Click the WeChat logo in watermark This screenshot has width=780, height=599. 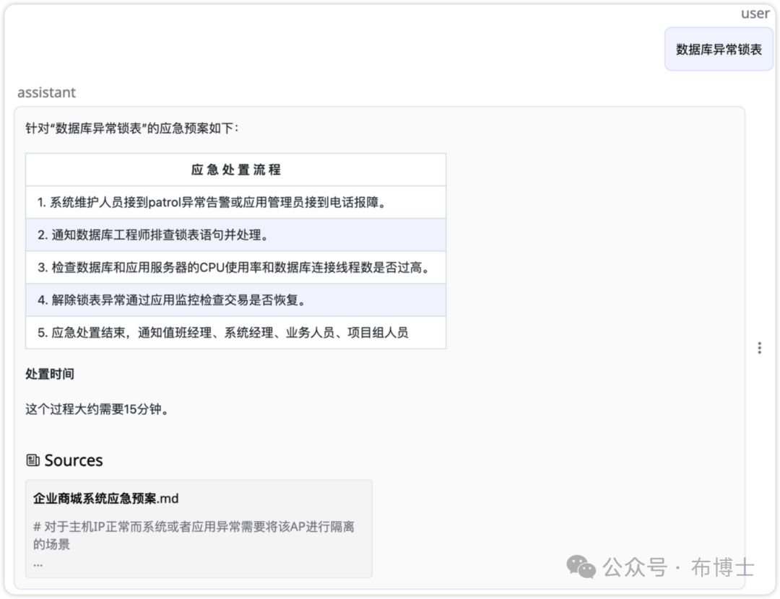coord(581,567)
